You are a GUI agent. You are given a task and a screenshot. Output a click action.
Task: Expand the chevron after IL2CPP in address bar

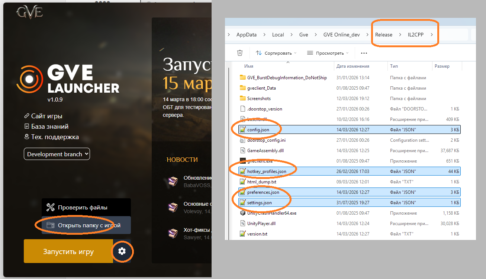click(x=431, y=35)
